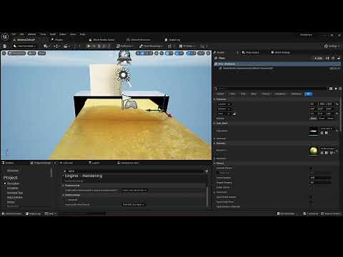
Task: Open the Window menu
Action: point(31,34)
